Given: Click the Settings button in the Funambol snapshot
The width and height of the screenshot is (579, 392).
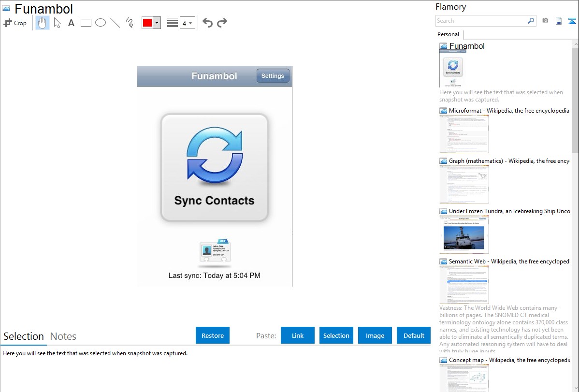Looking at the screenshot, I should [273, 76].
